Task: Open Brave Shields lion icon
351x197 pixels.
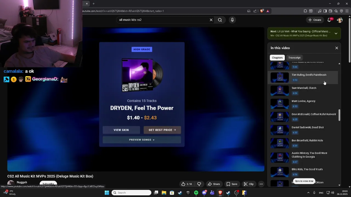Action: (x=262, y=11)
